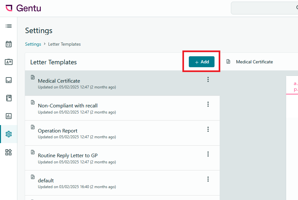
Task: Click the Gentu logo
Action: (x=23, y=8)
